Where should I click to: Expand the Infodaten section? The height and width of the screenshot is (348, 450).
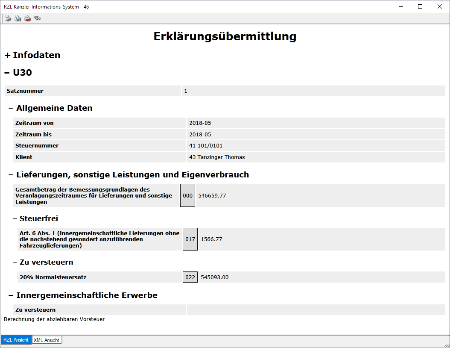[7, 55]
